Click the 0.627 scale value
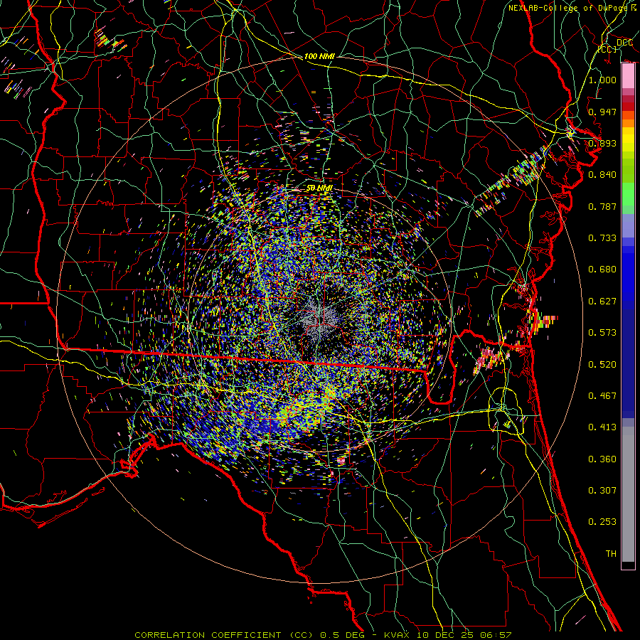 pos(602,302)
